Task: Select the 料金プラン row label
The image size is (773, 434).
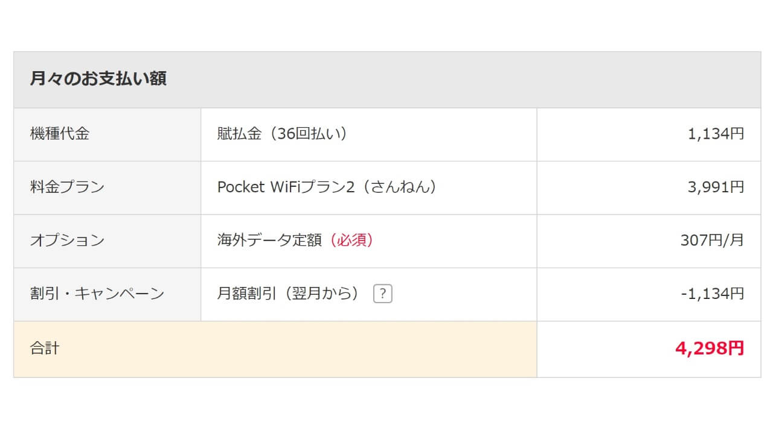Action: (x=67, y=187)
